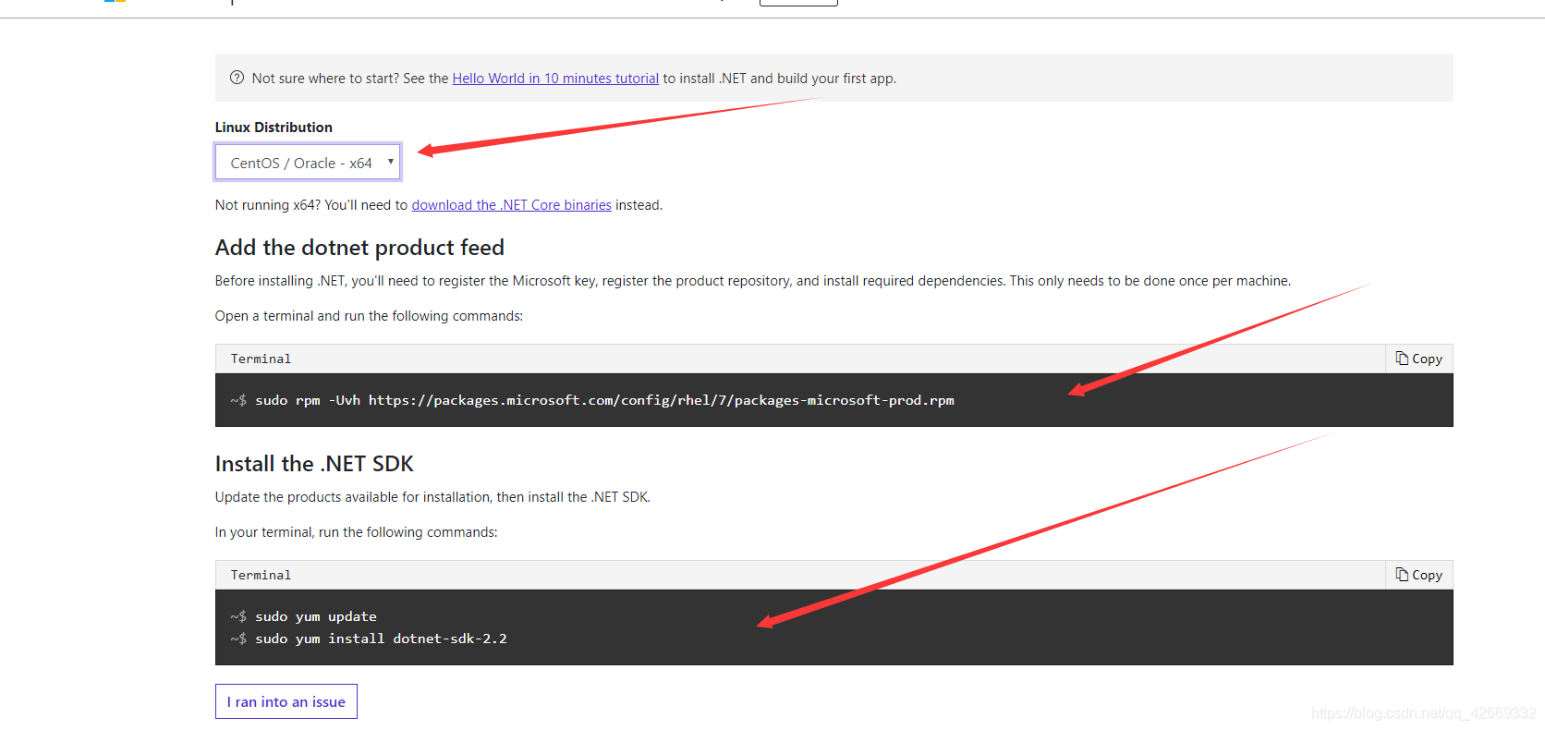Click the I ran into an issue button

(x=286, y=701)
